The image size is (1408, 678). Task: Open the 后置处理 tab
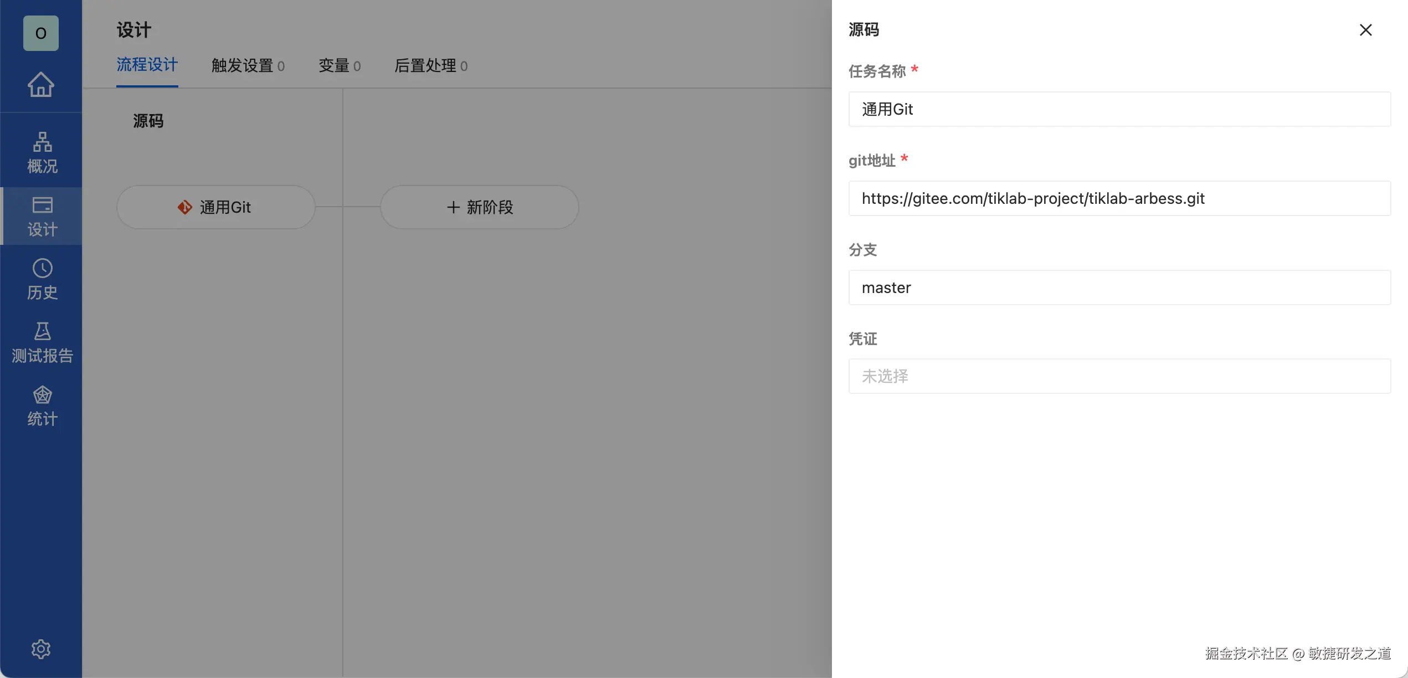point(430,66)
